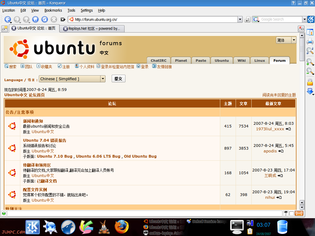Click the window layout icon atop the side toolbar
The width and height of the screenshot is (315, 236).
click(x=310, y=32)
